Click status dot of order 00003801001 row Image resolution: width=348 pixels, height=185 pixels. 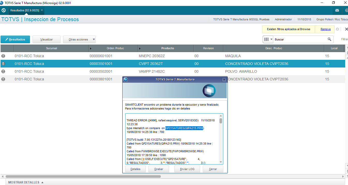coord(3,79)
